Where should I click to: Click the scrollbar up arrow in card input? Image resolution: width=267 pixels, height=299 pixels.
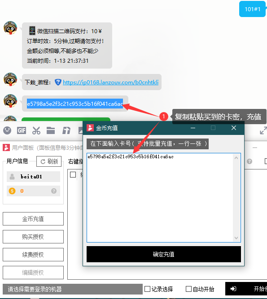coord(236,158)
